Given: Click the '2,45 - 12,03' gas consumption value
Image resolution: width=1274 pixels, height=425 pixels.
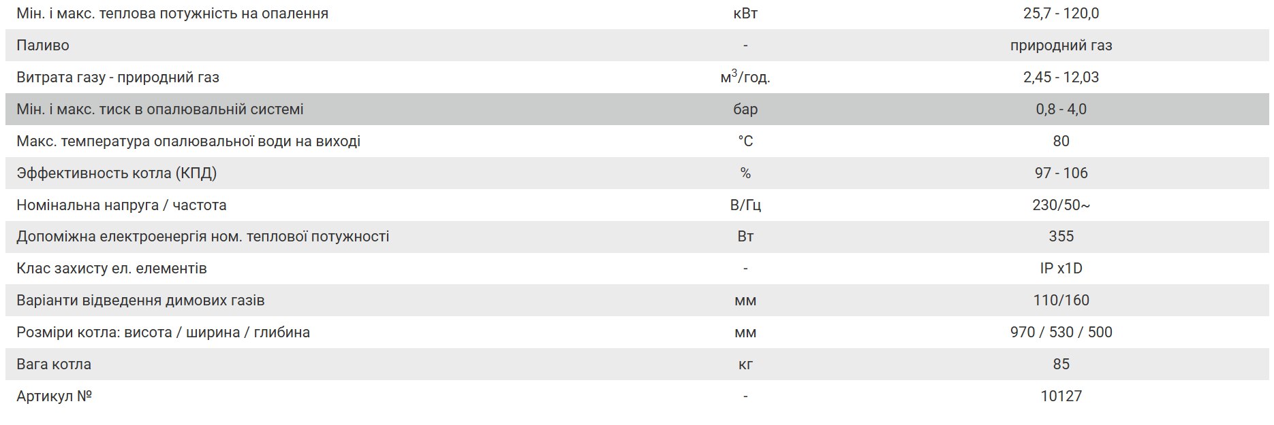Looking at the screenshot, I should 1061,78.
